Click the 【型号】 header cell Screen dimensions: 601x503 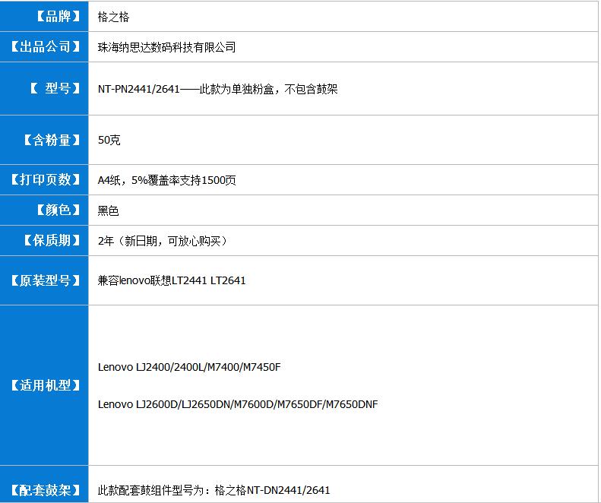tap(44, 89)
